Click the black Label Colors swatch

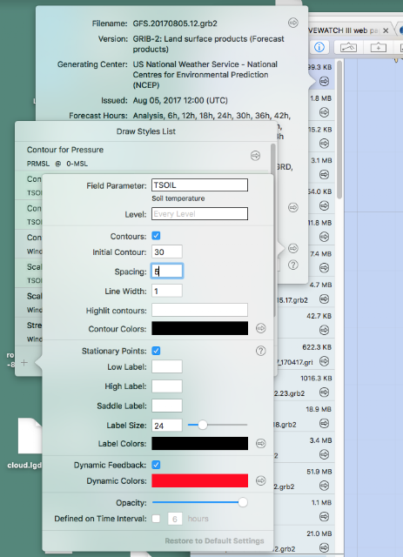point(199,443)
